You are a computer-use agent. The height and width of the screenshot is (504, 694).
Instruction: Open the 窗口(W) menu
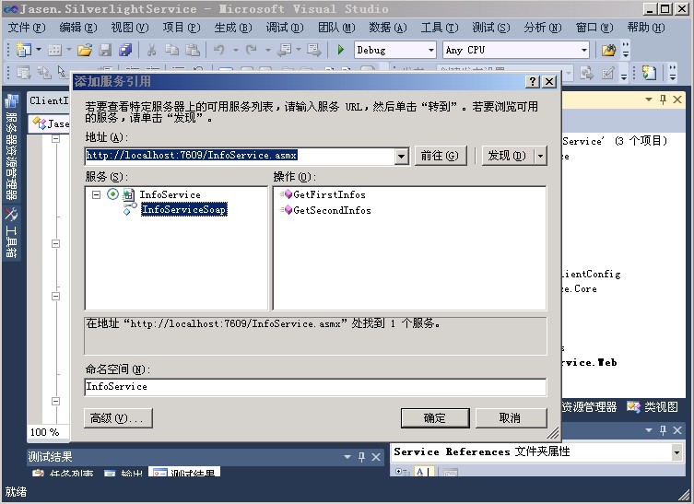(x=594, y=28)
